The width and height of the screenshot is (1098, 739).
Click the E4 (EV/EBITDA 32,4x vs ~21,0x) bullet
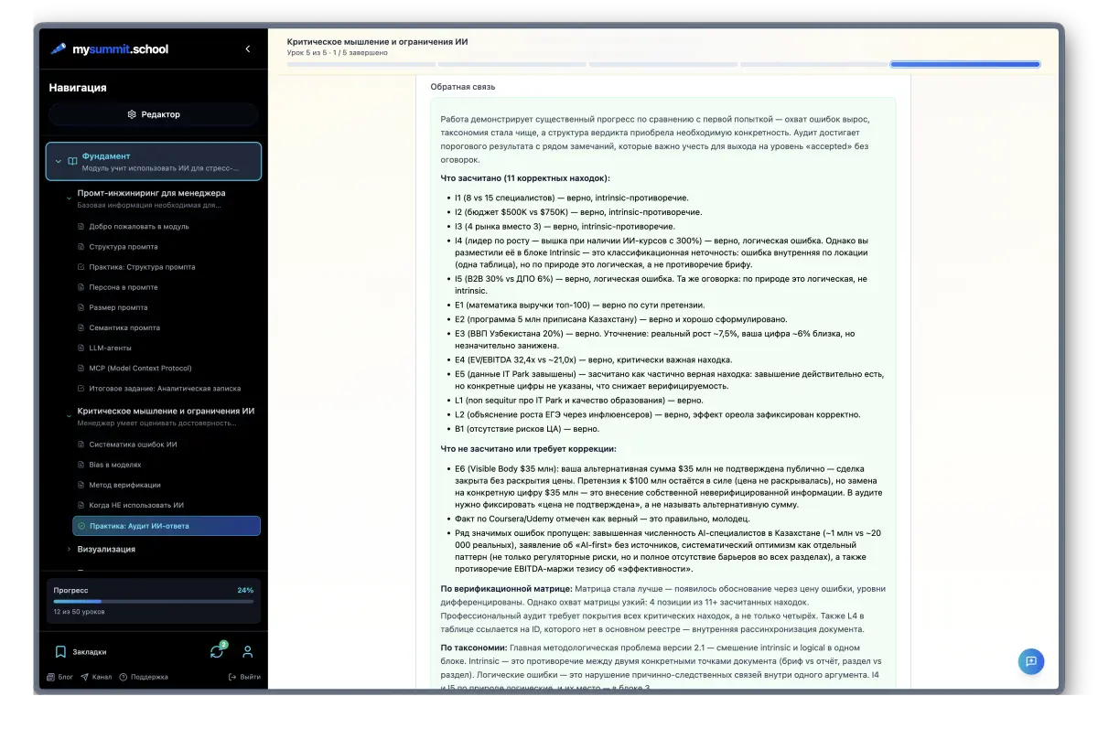[593, 359]
